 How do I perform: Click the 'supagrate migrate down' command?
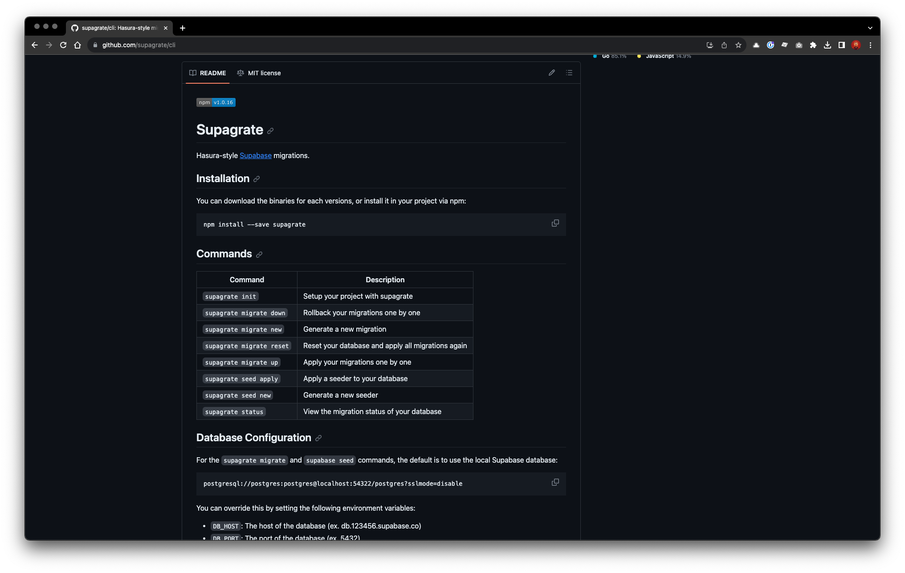pos(245,313)
